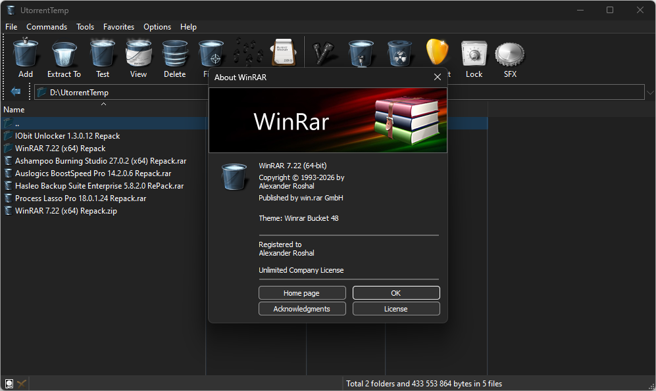Expand the address bar path dropdown arrow
Screen dimensions: 656x391
649,93
